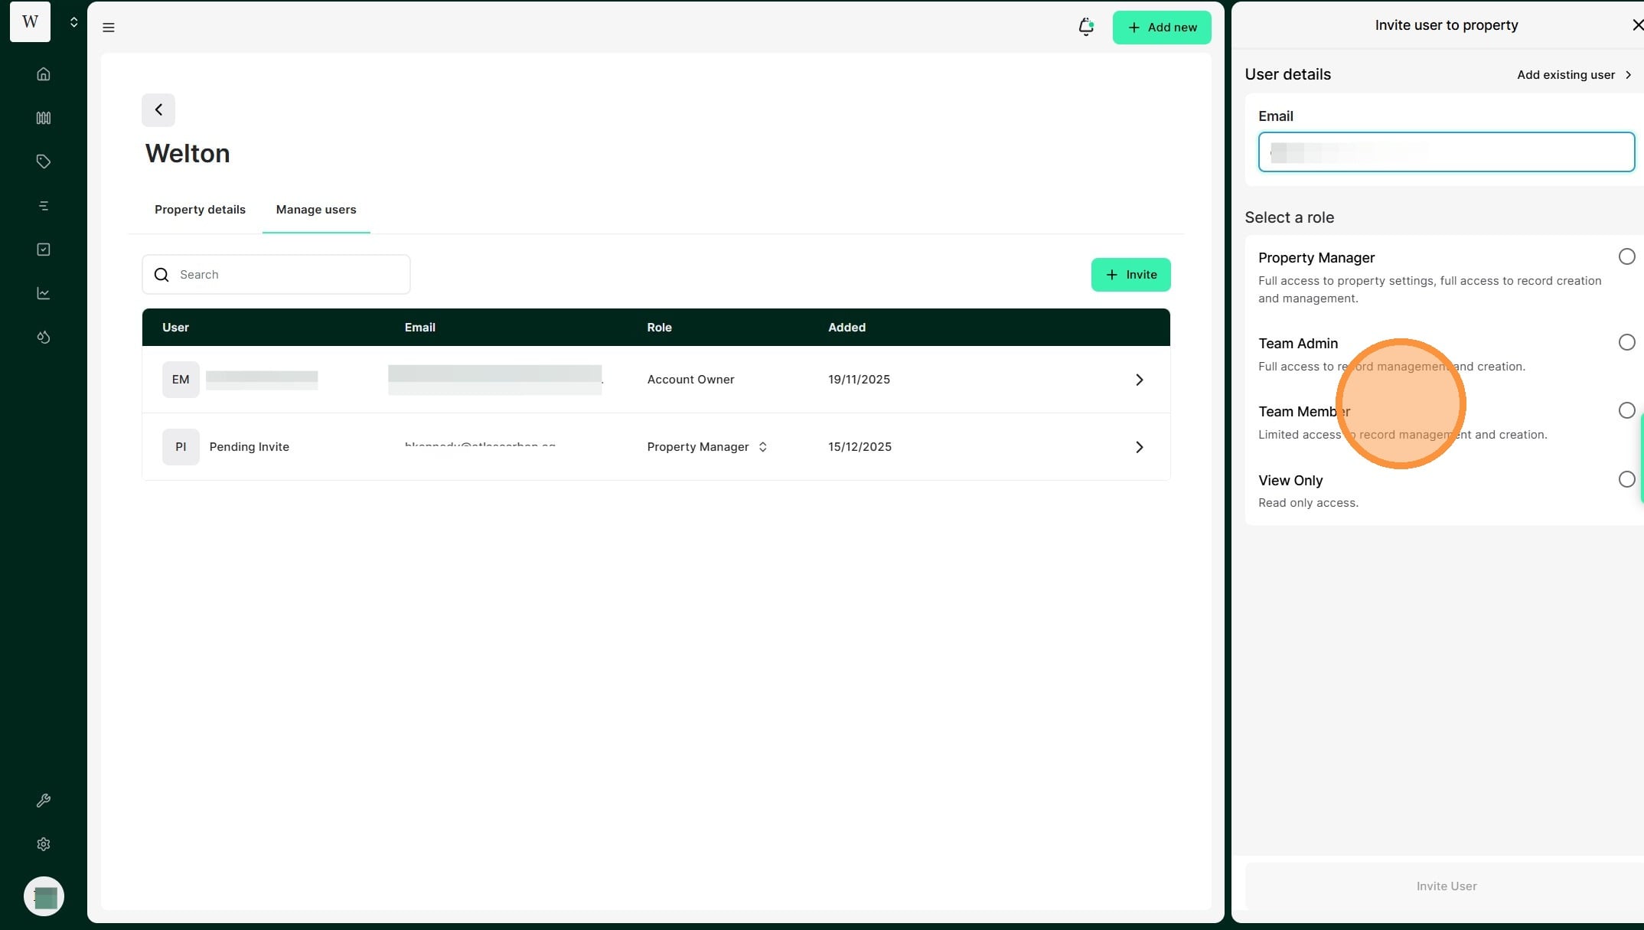Screen dimensions: 1644x930
Task: Click the Add existing user link
Action: pos(1574,75)
